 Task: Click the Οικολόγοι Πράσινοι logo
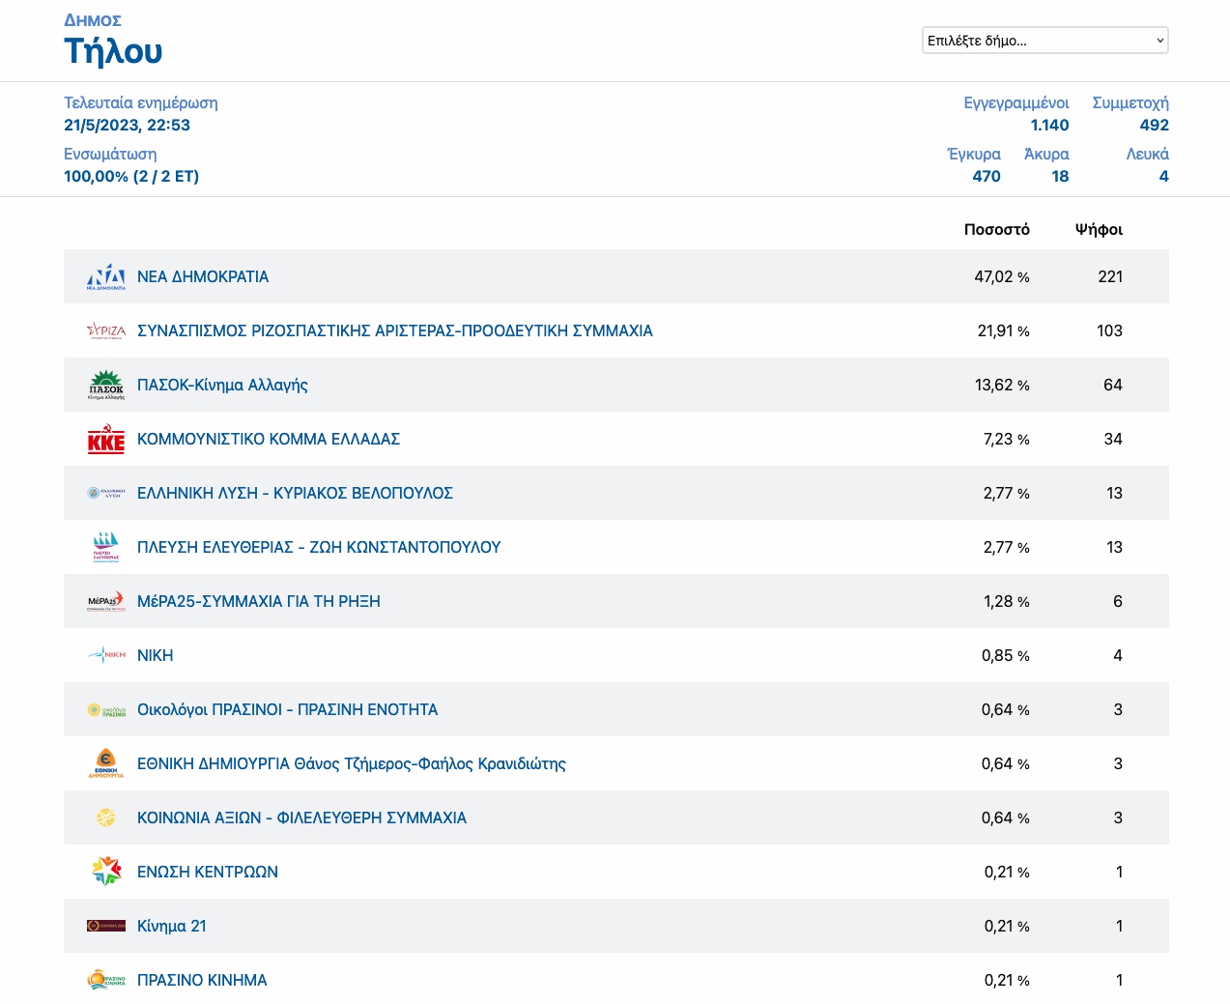coord(106,709)
